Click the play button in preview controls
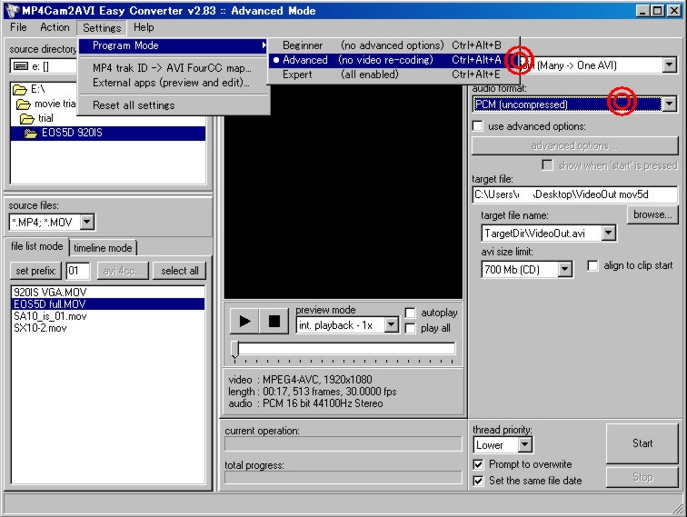 (244, 321)
